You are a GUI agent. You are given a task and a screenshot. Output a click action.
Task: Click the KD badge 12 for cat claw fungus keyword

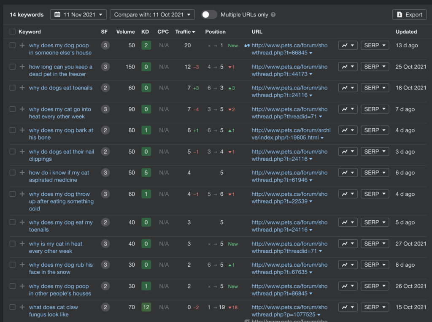[146, 307]
